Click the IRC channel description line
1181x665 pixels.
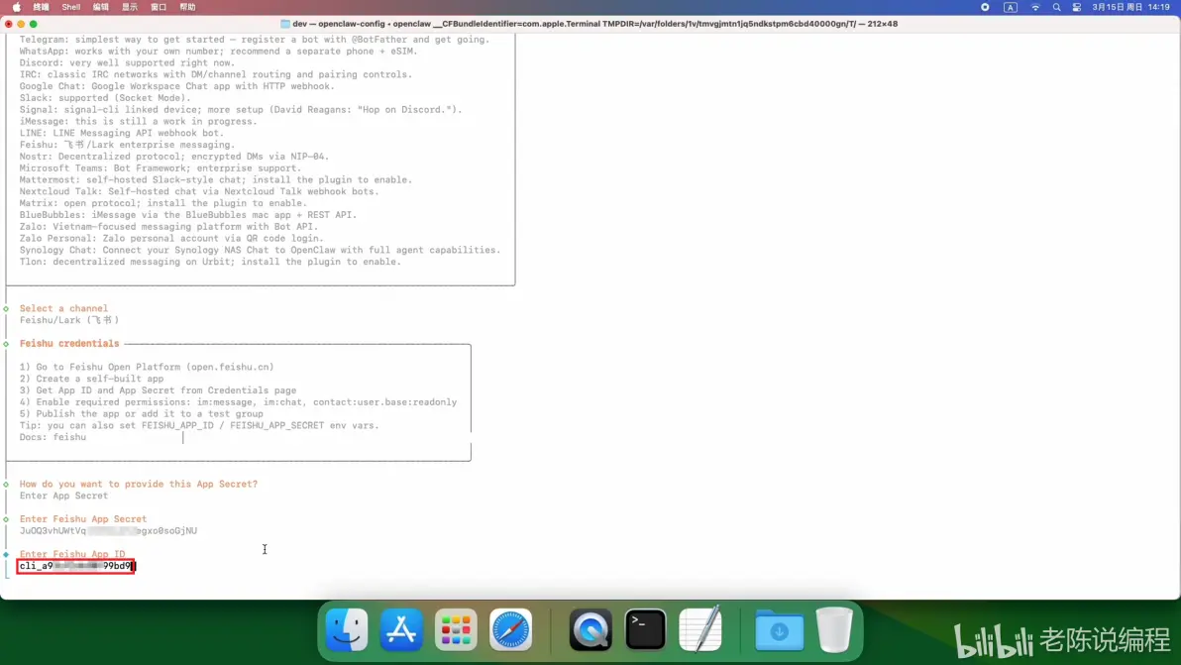click(216, 74)
